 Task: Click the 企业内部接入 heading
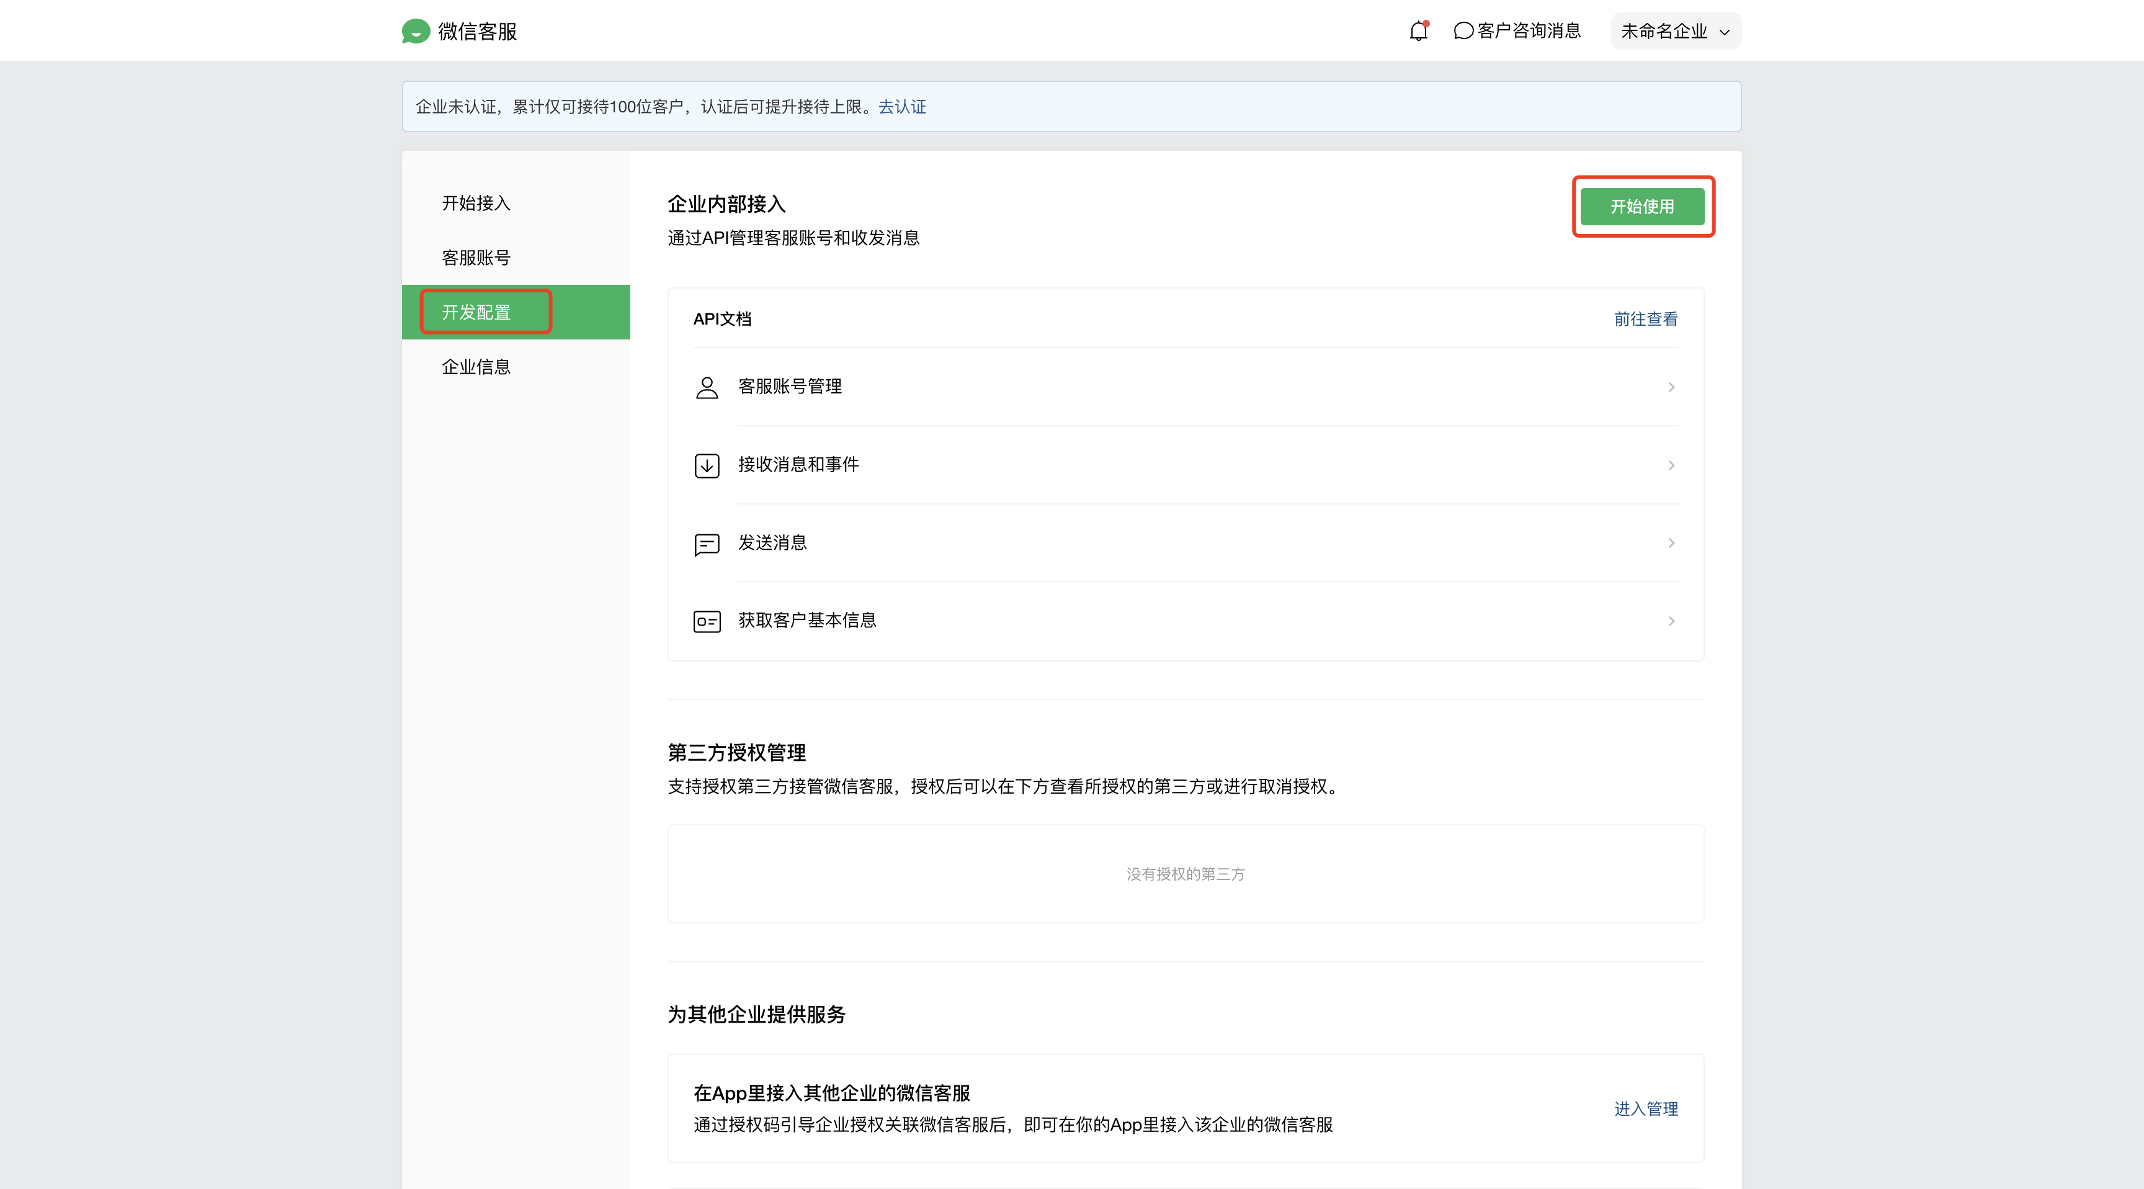coord(726,204)
